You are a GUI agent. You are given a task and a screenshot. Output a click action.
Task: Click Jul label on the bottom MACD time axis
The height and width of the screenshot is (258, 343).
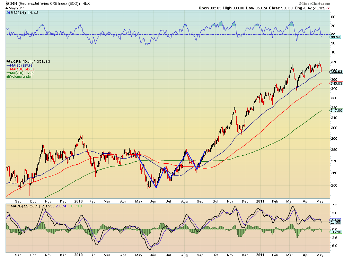coord(168,255)
